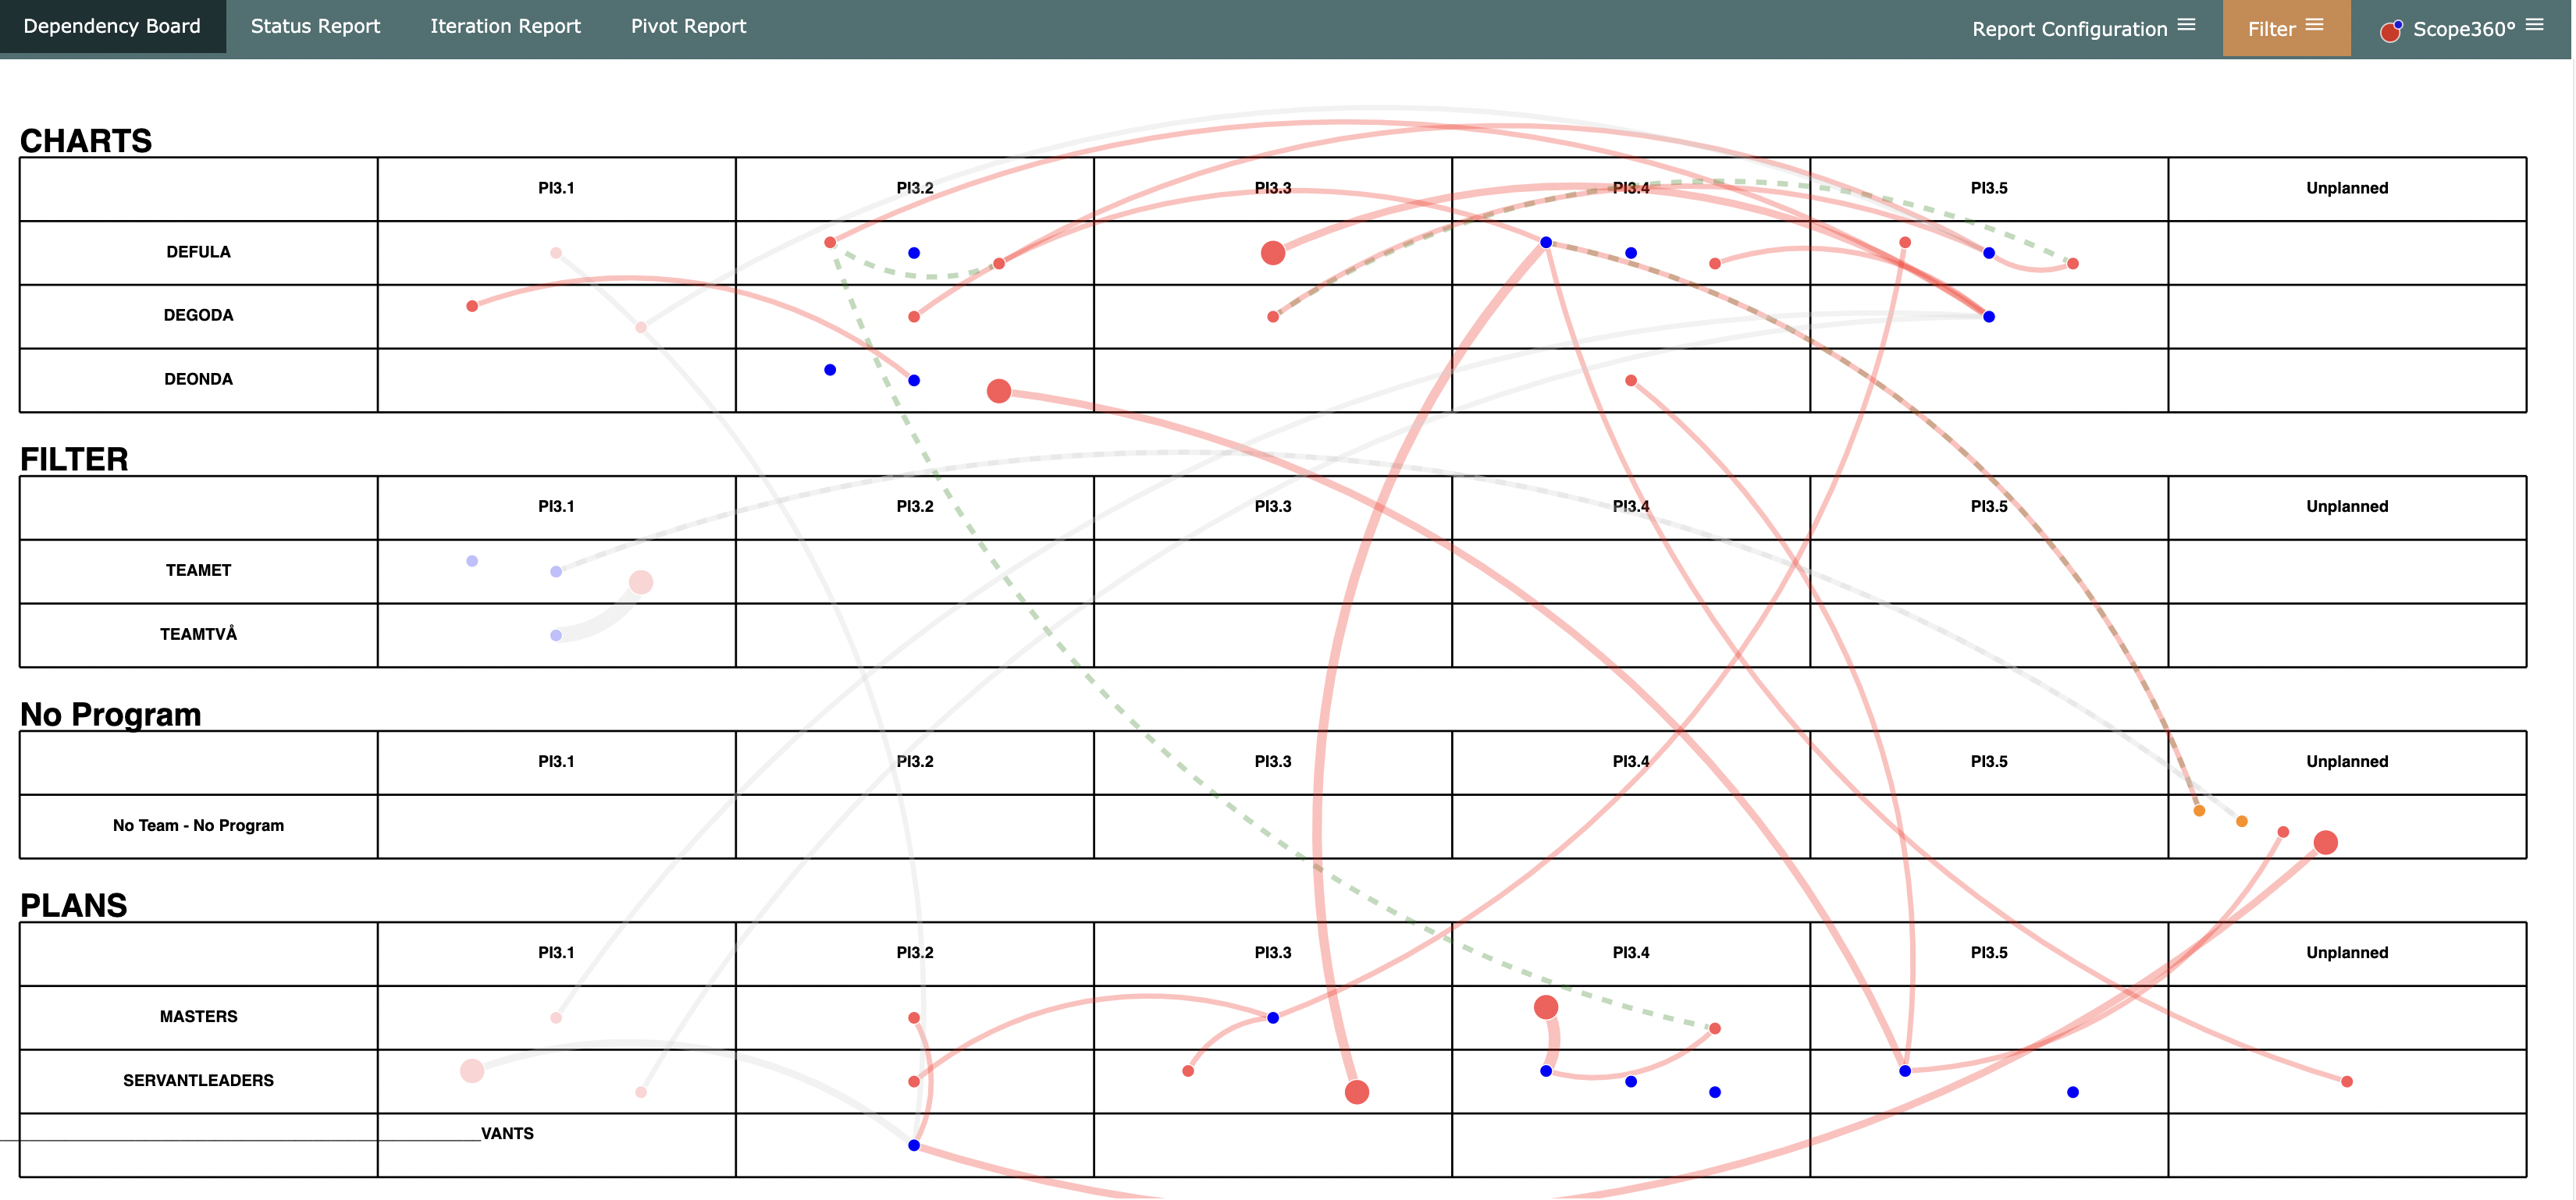Screen dimensions: 2576x1200
Task: Go to the Pivot Report tab
Action: click(688, 26)
